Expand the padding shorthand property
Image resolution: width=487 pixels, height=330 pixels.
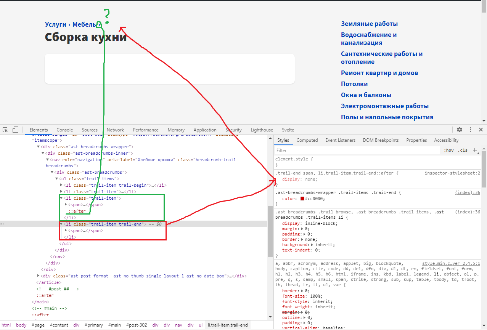[305, 234]
